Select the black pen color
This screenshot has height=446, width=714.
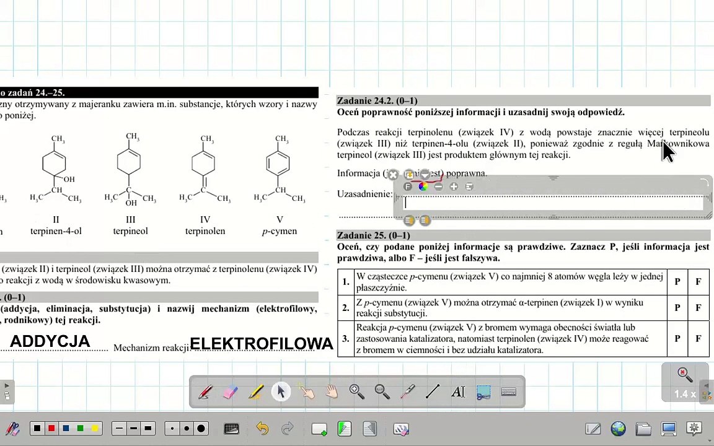point(37,429)
